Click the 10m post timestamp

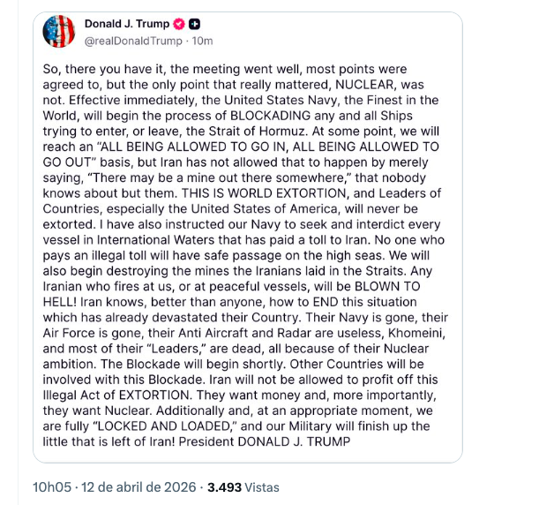[202, 40]
